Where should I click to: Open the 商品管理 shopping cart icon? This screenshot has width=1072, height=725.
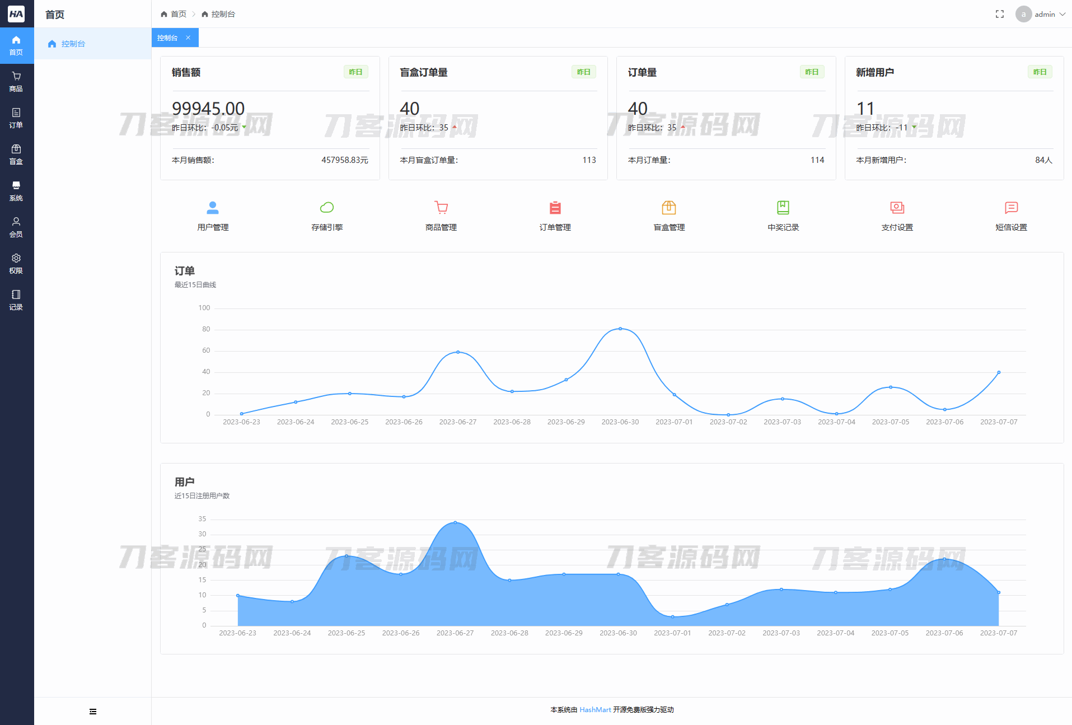click(441, 208)
